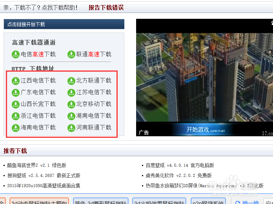Click download icon next to 江苏电信下载
This screenshot has width=273, height=204.
coord(71,93)
